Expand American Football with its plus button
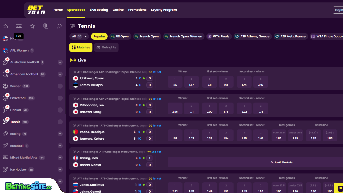Image resolution: width=343 pixels, height=193 pixels. click(x=60, y=74)
